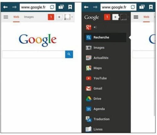Open tabs view in left browser toolbar
Viewport: 157px width, 135px height.
pos(61,7)
